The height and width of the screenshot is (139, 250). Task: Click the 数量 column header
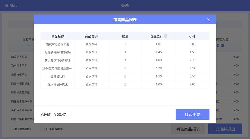pos(125,36)
